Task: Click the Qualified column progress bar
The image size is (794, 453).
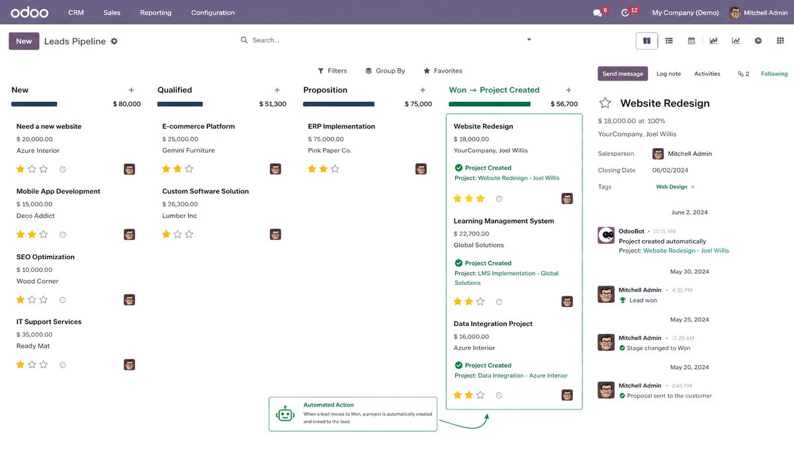Action: point(180,104)
